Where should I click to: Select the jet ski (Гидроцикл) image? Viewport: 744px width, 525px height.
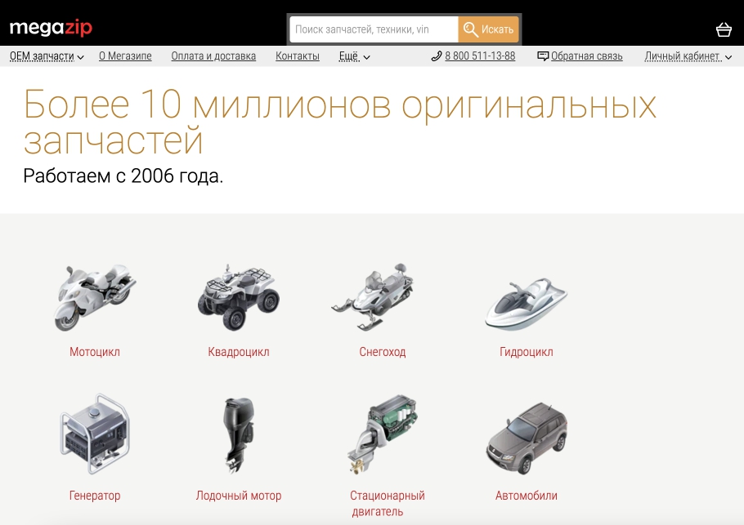[527, 305]
